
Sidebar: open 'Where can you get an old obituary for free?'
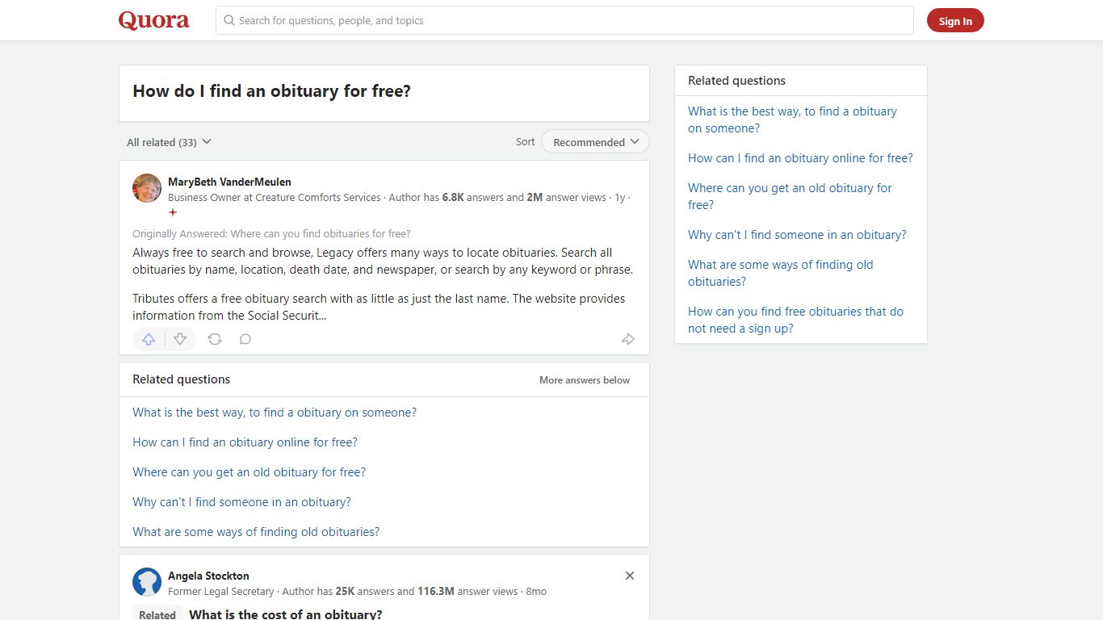(790, 196)
